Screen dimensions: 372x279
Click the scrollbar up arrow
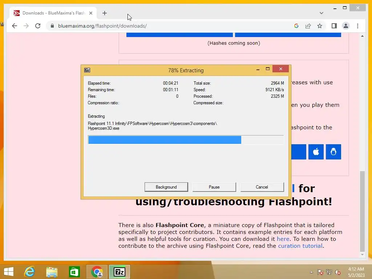click(x=362, y=36)
